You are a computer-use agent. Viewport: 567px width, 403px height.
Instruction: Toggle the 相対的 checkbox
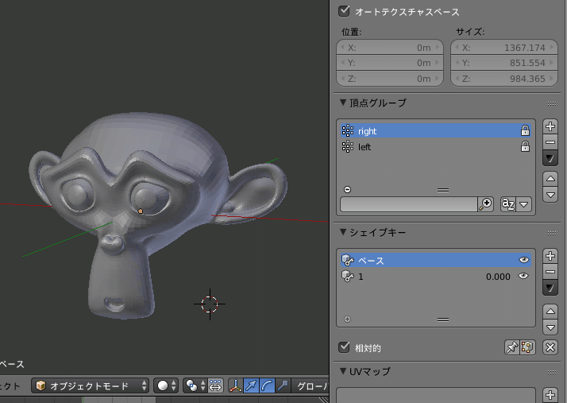point(344,347)
